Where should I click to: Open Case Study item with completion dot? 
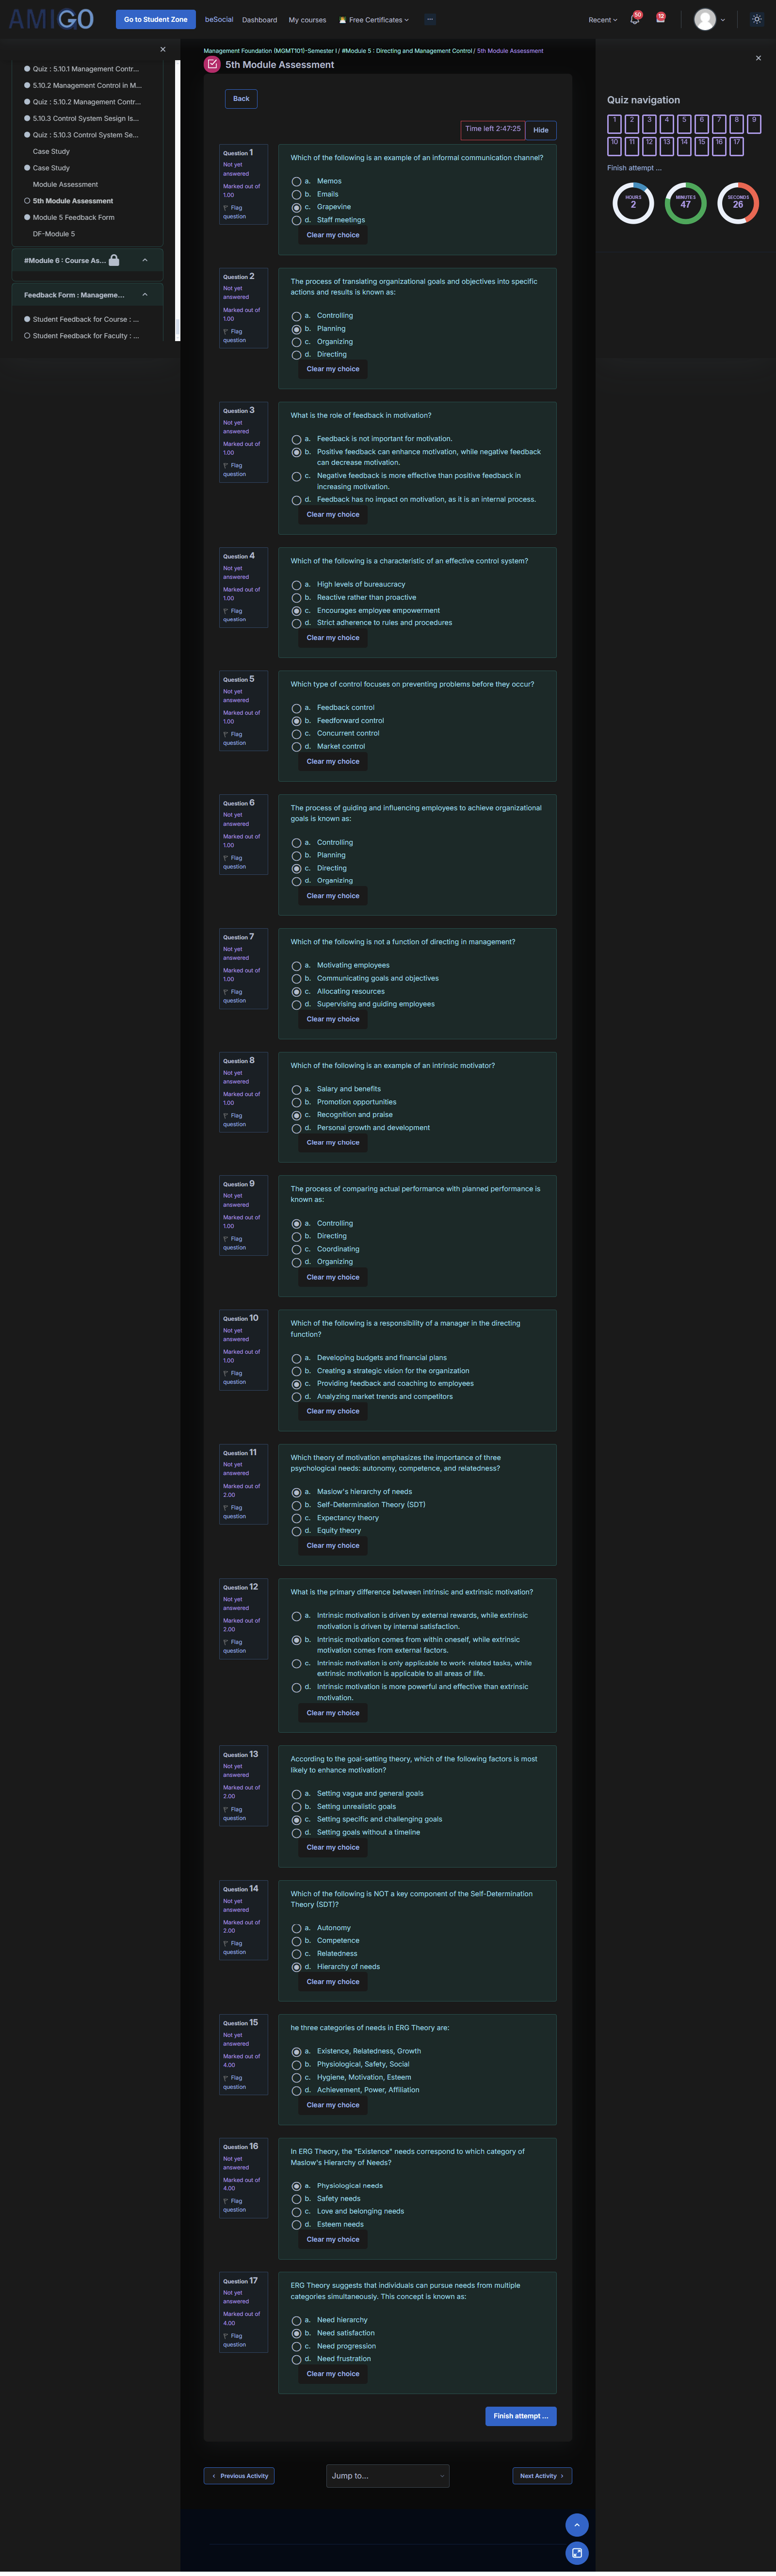pos(51,168)
